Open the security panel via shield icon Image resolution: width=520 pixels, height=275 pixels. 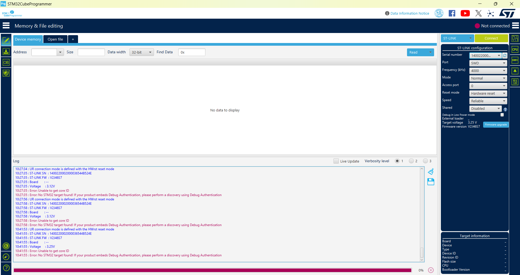click(6, 73)
